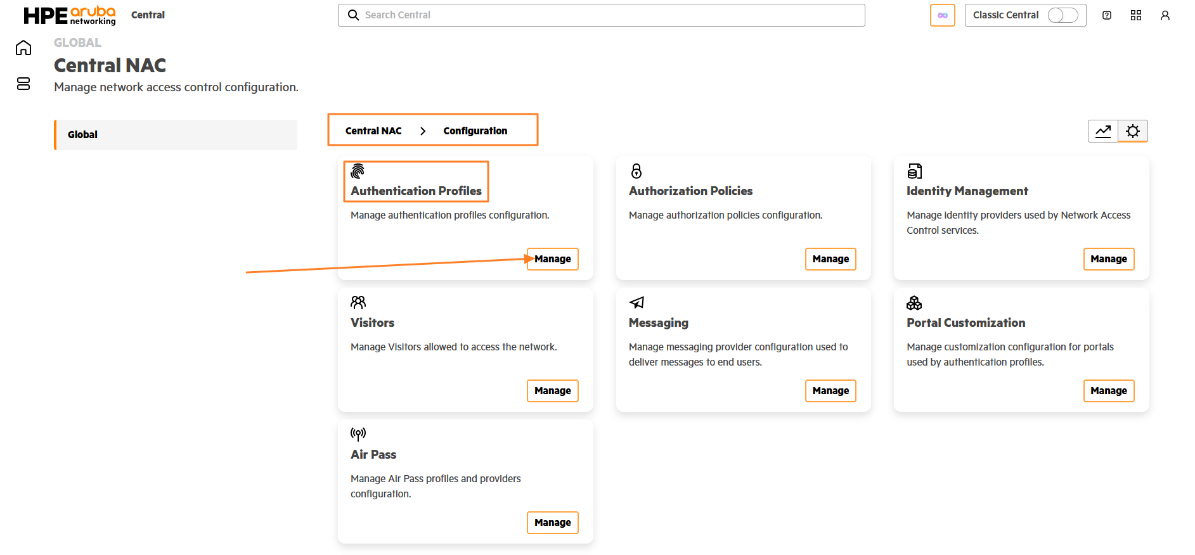Image resolution: width=1195 pixels, height=555 pixels.
Task: Open the help question mark icon
Action: coord(1107,15)
